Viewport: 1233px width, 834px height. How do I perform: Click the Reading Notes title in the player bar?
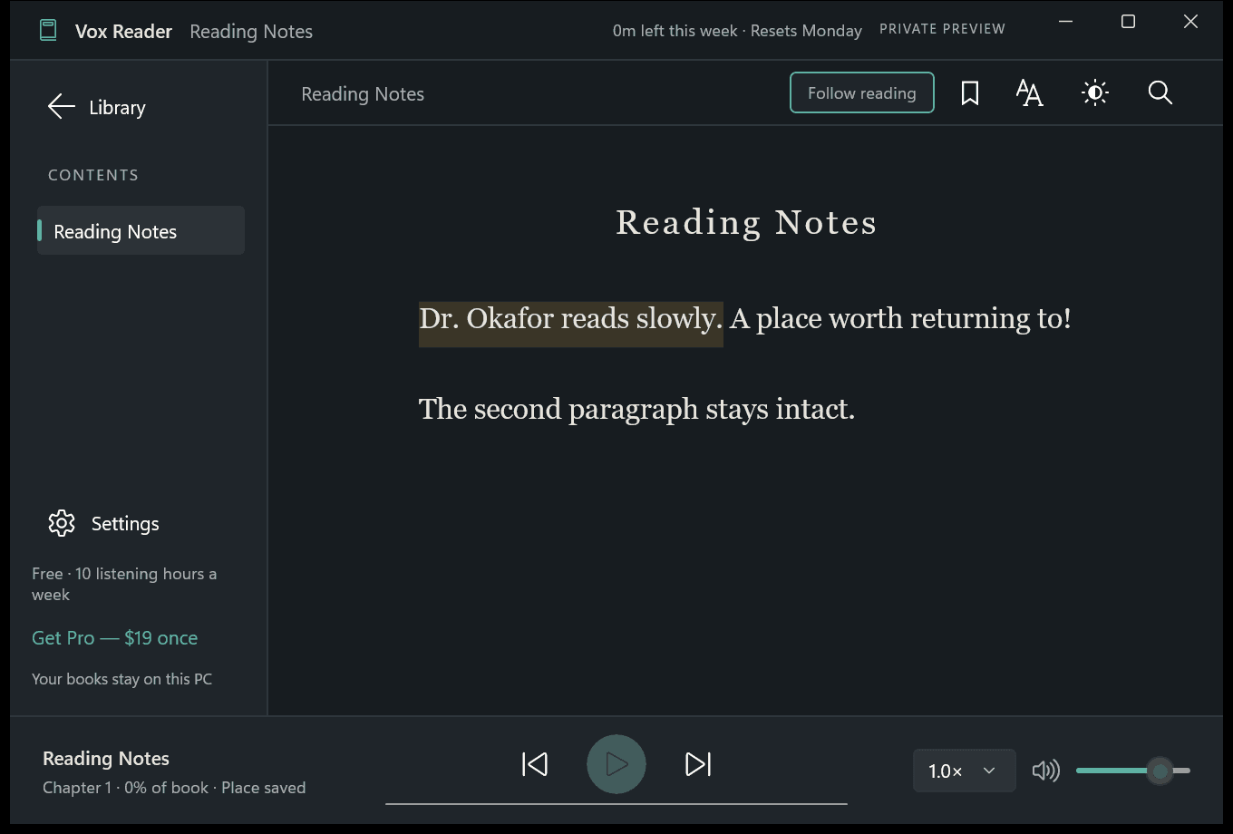pos(106,758)
